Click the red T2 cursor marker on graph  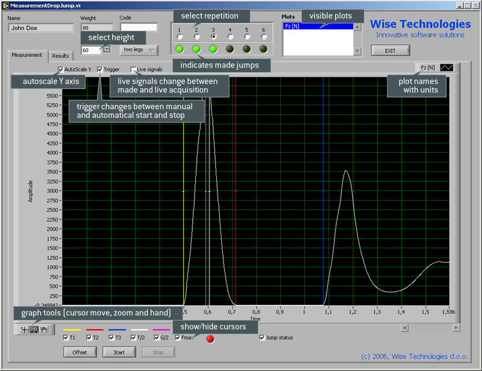(236, 191)
